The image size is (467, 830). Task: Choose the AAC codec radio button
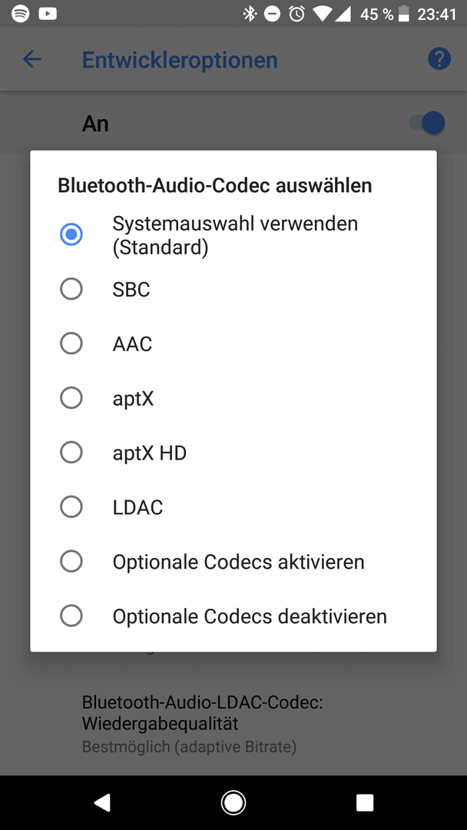(233, 344)
